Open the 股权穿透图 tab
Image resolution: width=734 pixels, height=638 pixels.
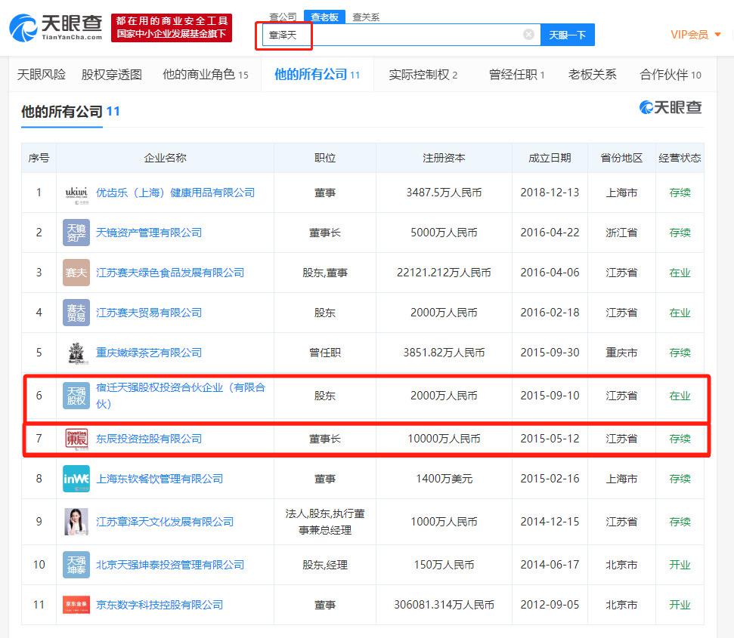[x=111, y=75]
